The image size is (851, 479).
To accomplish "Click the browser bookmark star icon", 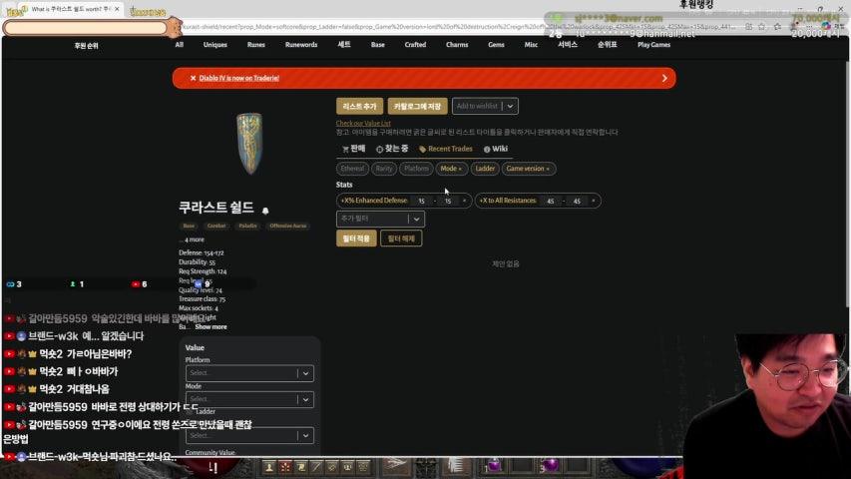I will [762, 26].
